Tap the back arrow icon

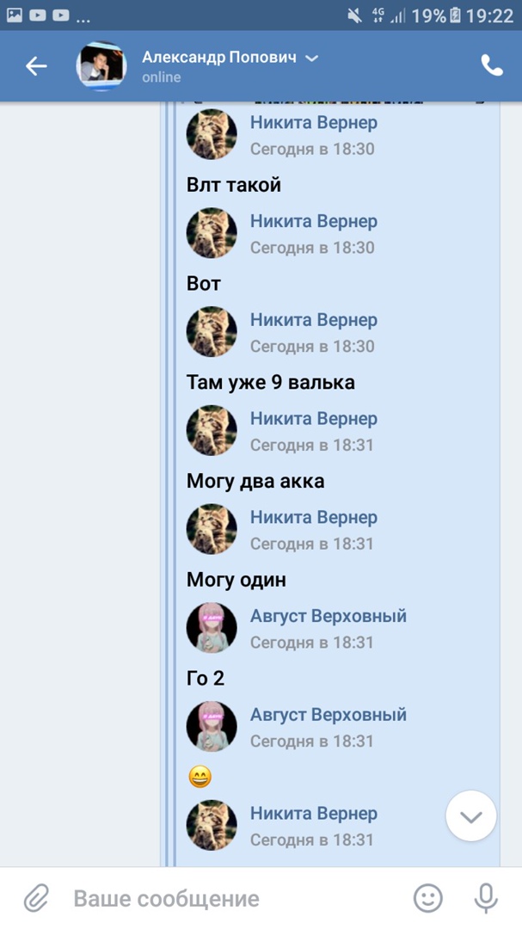(36, 66)
